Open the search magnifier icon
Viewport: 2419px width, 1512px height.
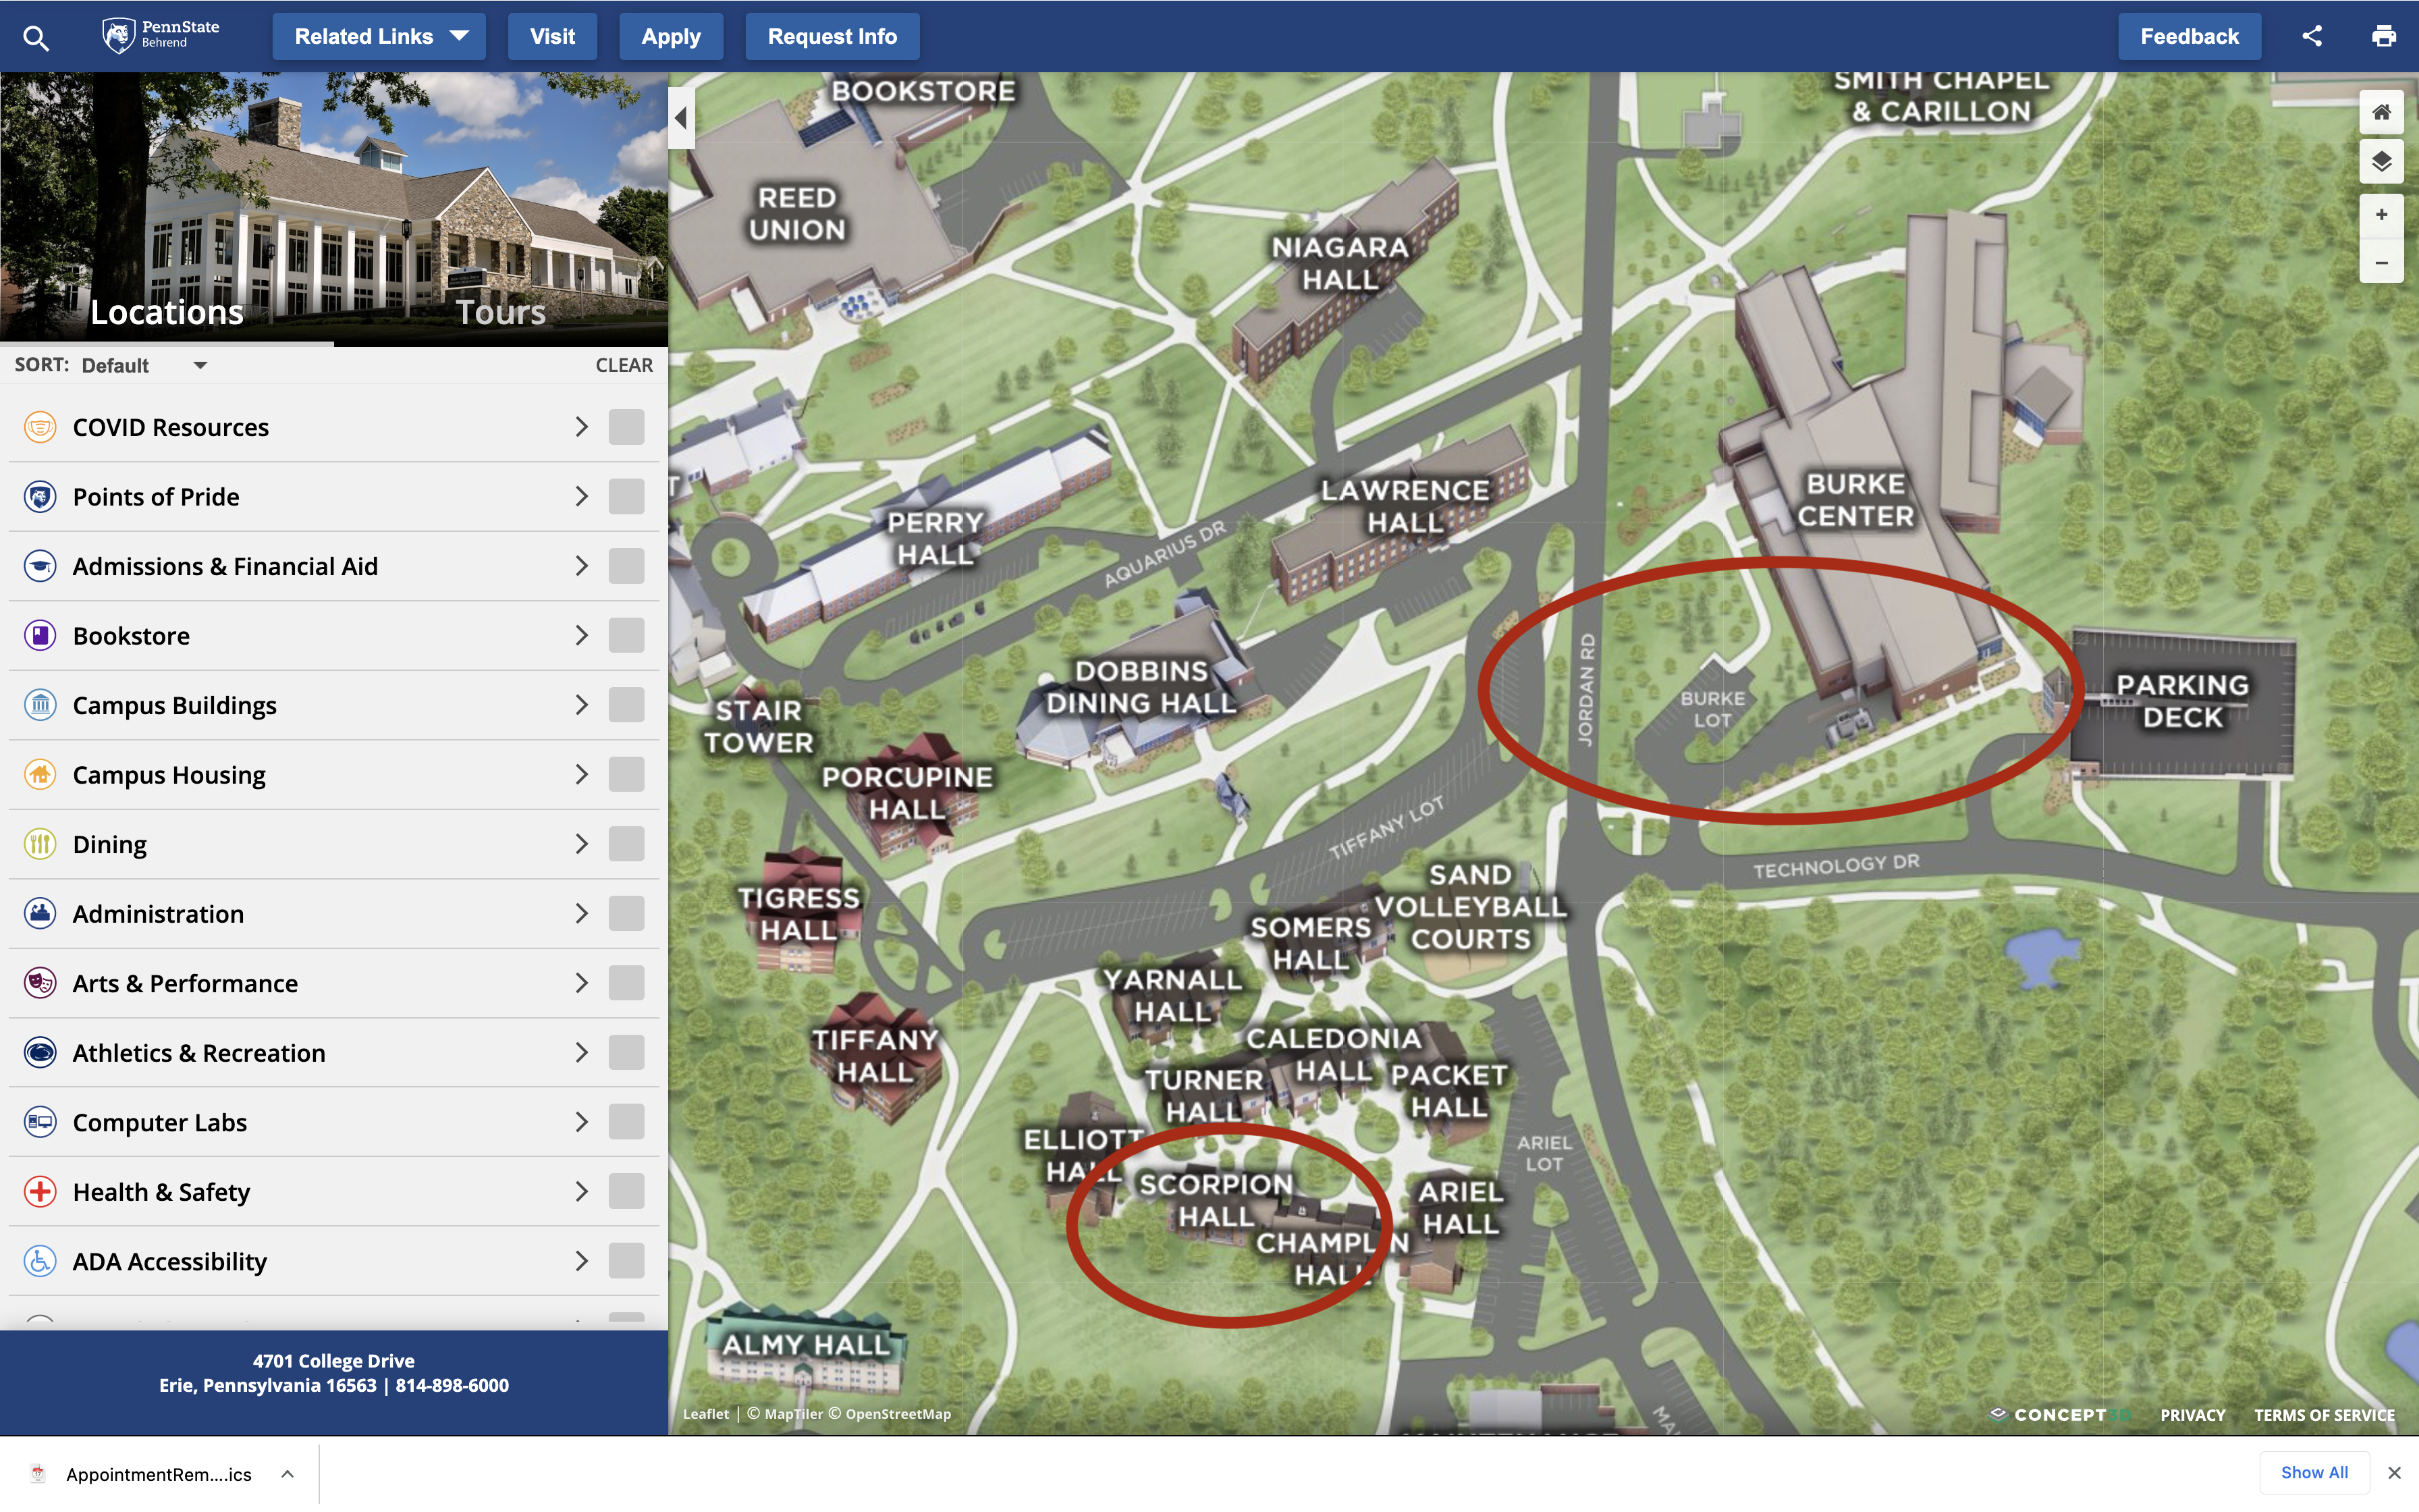pyautogui.click(x=36, y=38)
